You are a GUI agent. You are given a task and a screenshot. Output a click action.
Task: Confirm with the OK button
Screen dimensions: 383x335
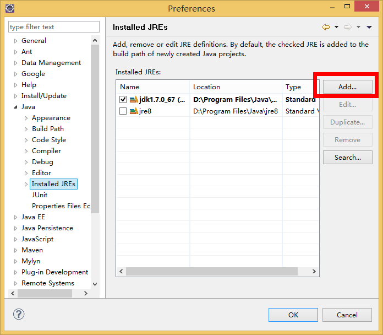[293, 315]
